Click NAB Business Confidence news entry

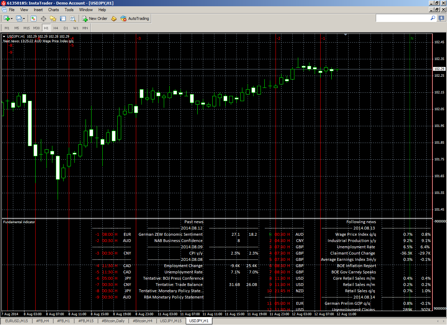click(x=178, y=241)
